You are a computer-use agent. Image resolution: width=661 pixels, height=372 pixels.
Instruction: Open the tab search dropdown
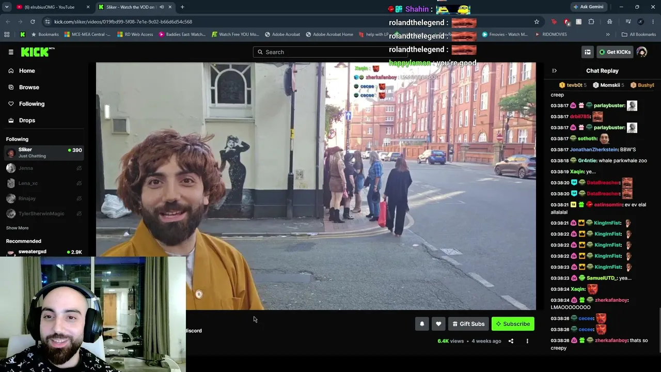pyautogui.click(x=6, y=7)
